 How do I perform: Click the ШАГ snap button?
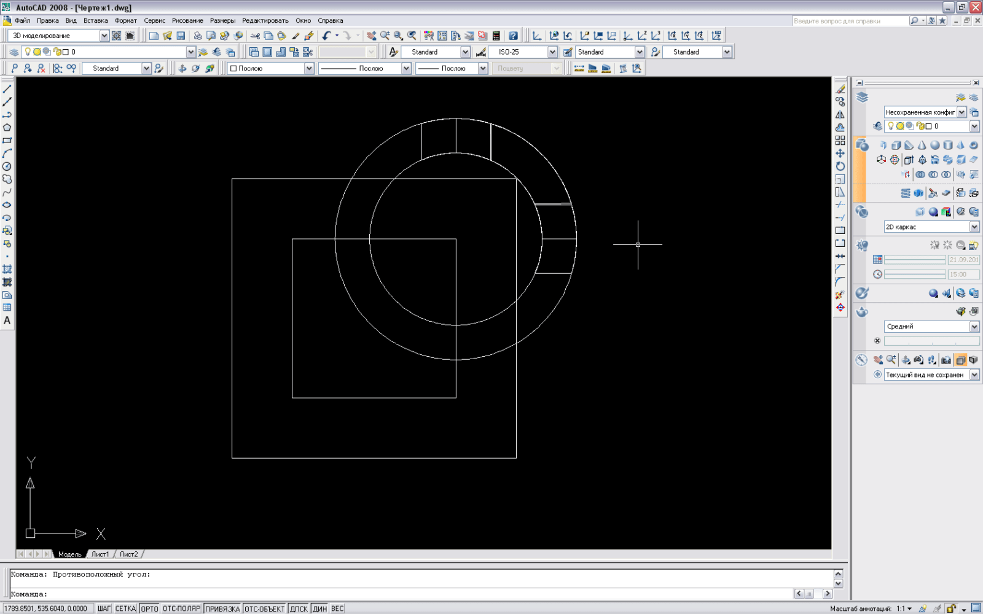(x=104, y=608)
